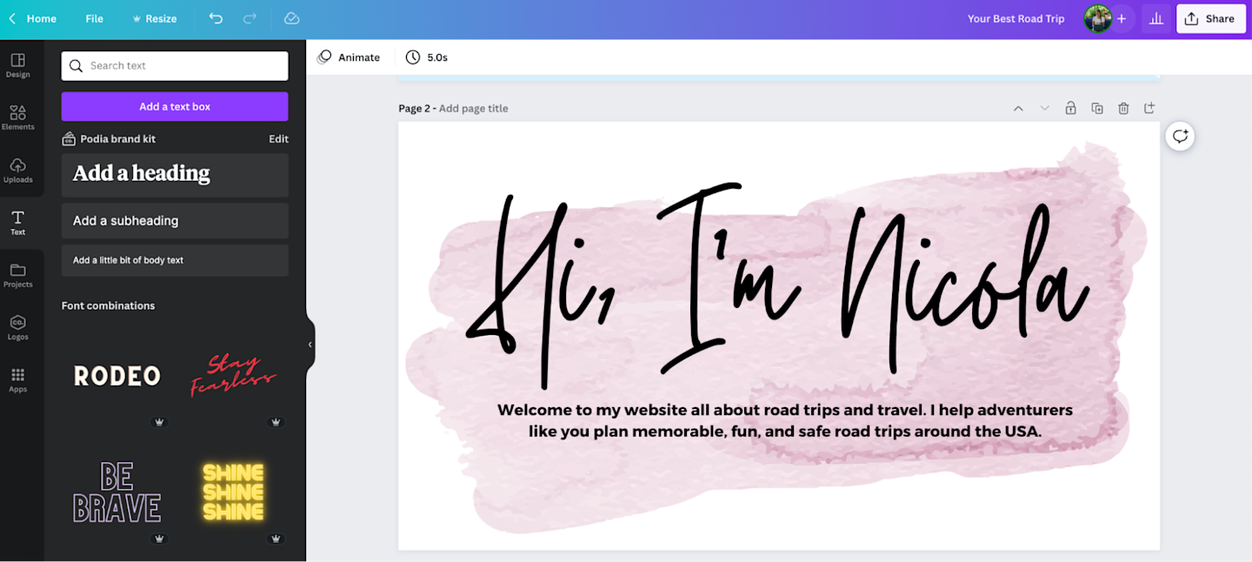Redo the last action
The image size is (1252, 562).
[250, 18]
